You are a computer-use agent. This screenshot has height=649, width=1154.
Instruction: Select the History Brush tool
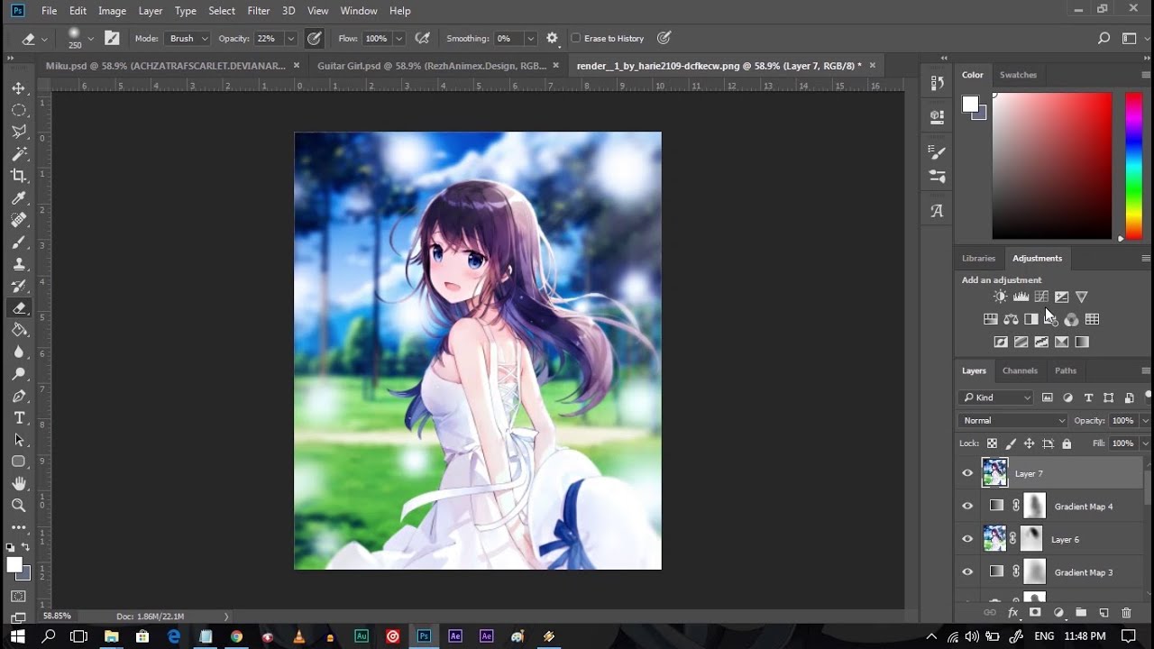click(x=18, y=286)
